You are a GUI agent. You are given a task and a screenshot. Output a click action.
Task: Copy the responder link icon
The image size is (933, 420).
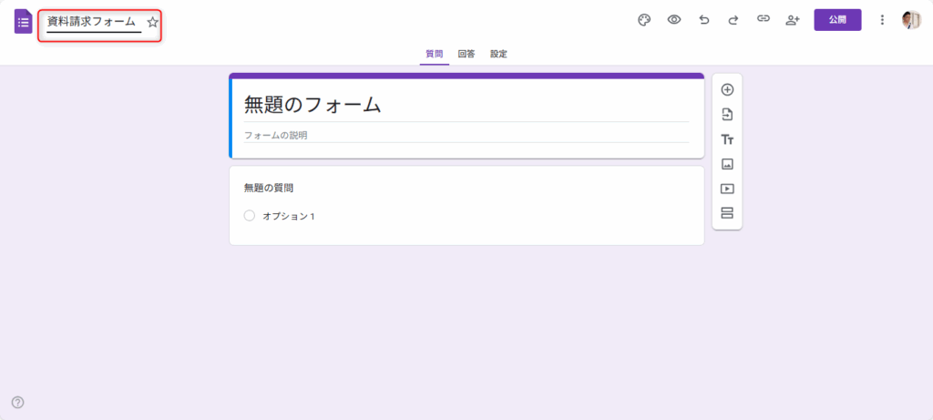(x=763, y=20)
